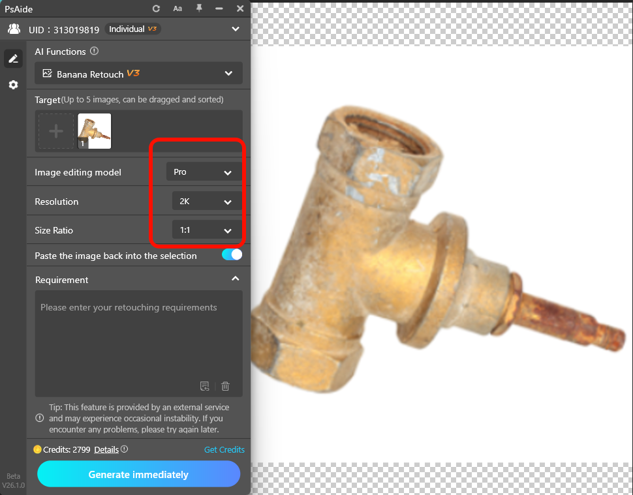Click the Details link next to credits

coord(106,449)
